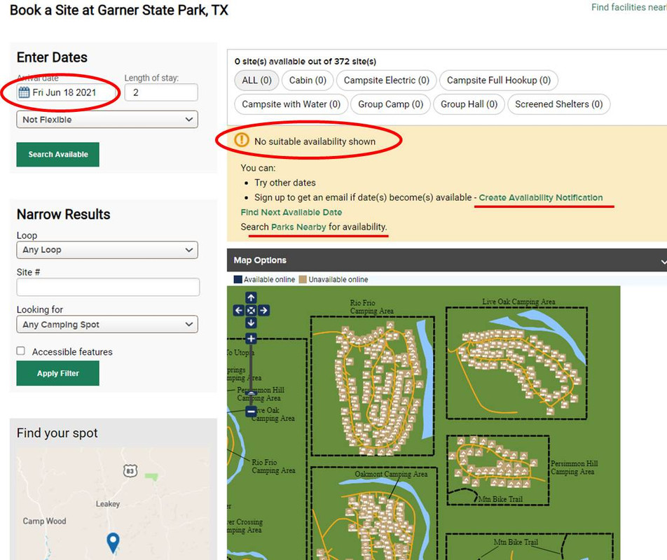Pan the campground map right
This screenshot has width=667, height=560.
(x=263, y=310)
